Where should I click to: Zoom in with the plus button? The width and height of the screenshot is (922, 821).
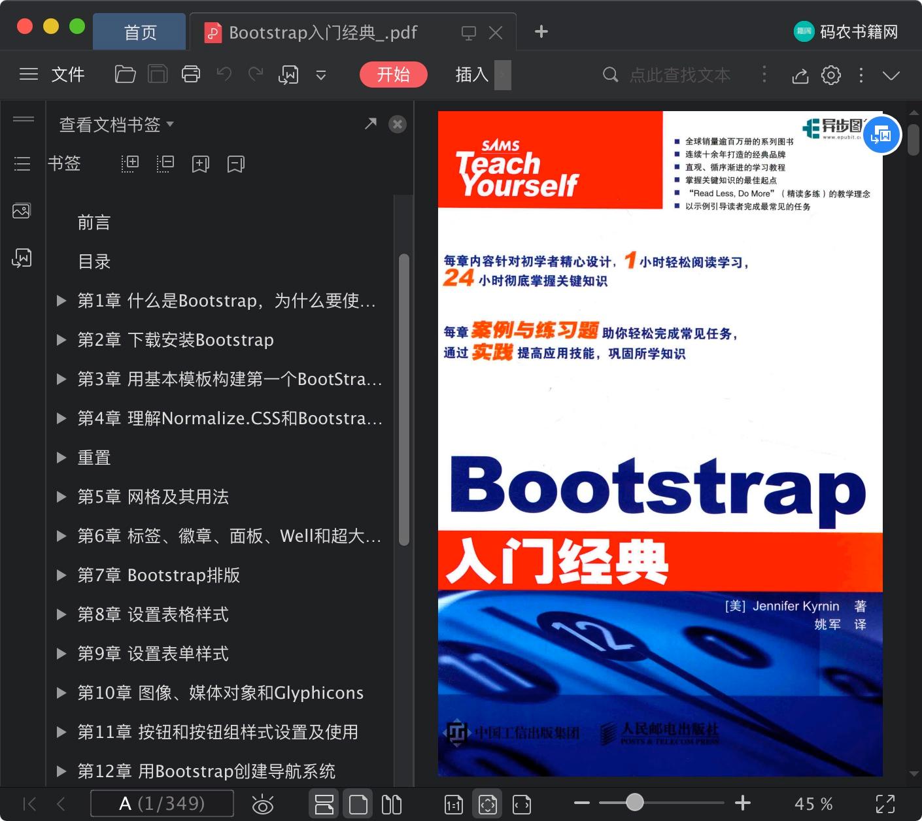[x=743, y=803]
